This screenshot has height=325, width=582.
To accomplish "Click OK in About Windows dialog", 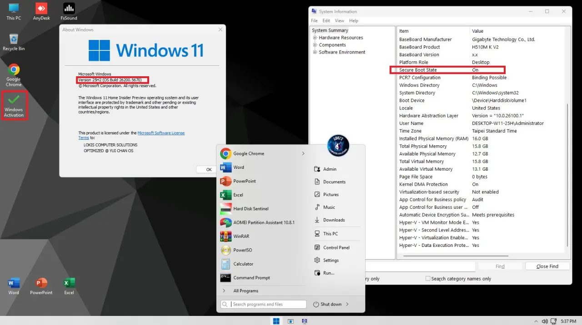I will [209, 169].
